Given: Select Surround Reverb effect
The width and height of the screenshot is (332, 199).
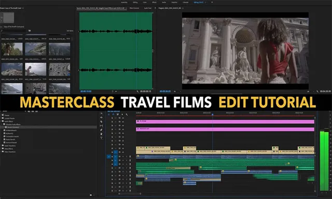Looking at the screenshot, I should [11, 143].
